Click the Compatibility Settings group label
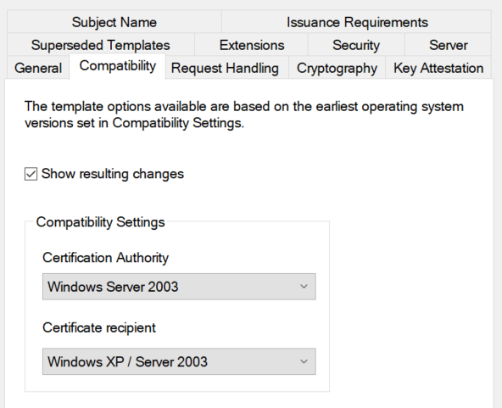Screen dimensions: 502x408 click(100, 222)
